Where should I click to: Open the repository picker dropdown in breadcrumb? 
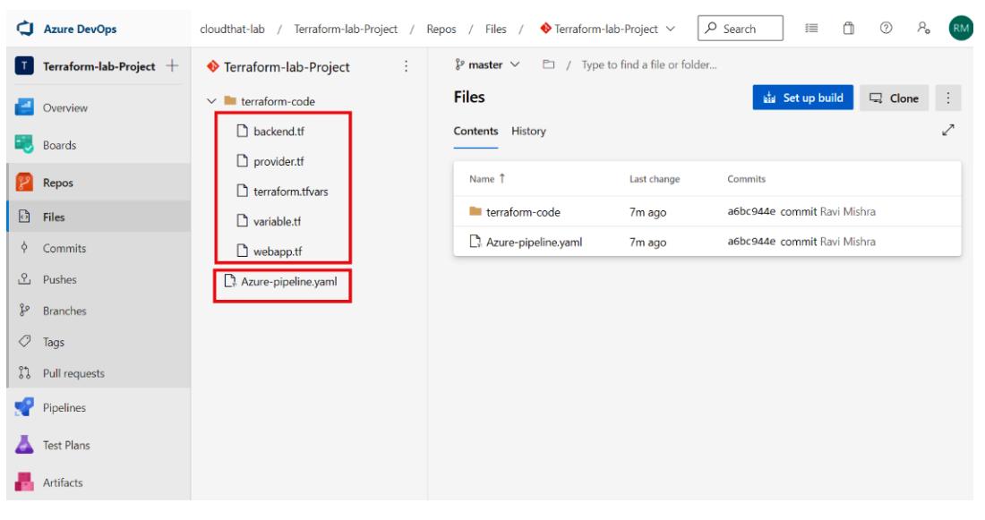pos(607,29)
